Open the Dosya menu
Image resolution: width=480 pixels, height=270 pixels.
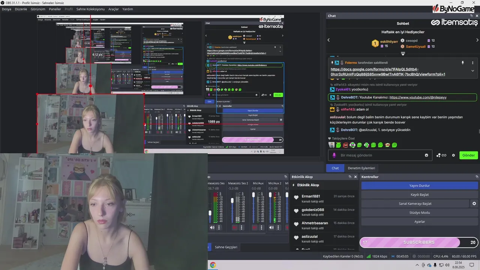click(x=7, y=9)
